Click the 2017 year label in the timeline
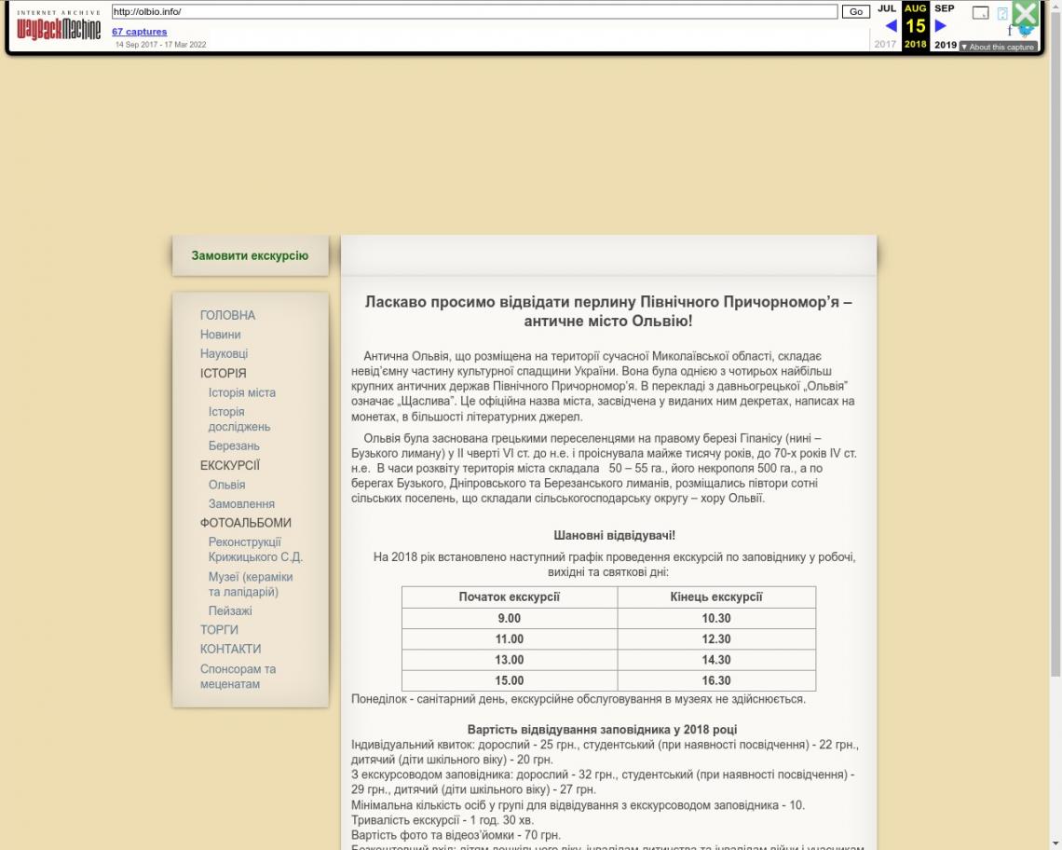 point(885,44)
